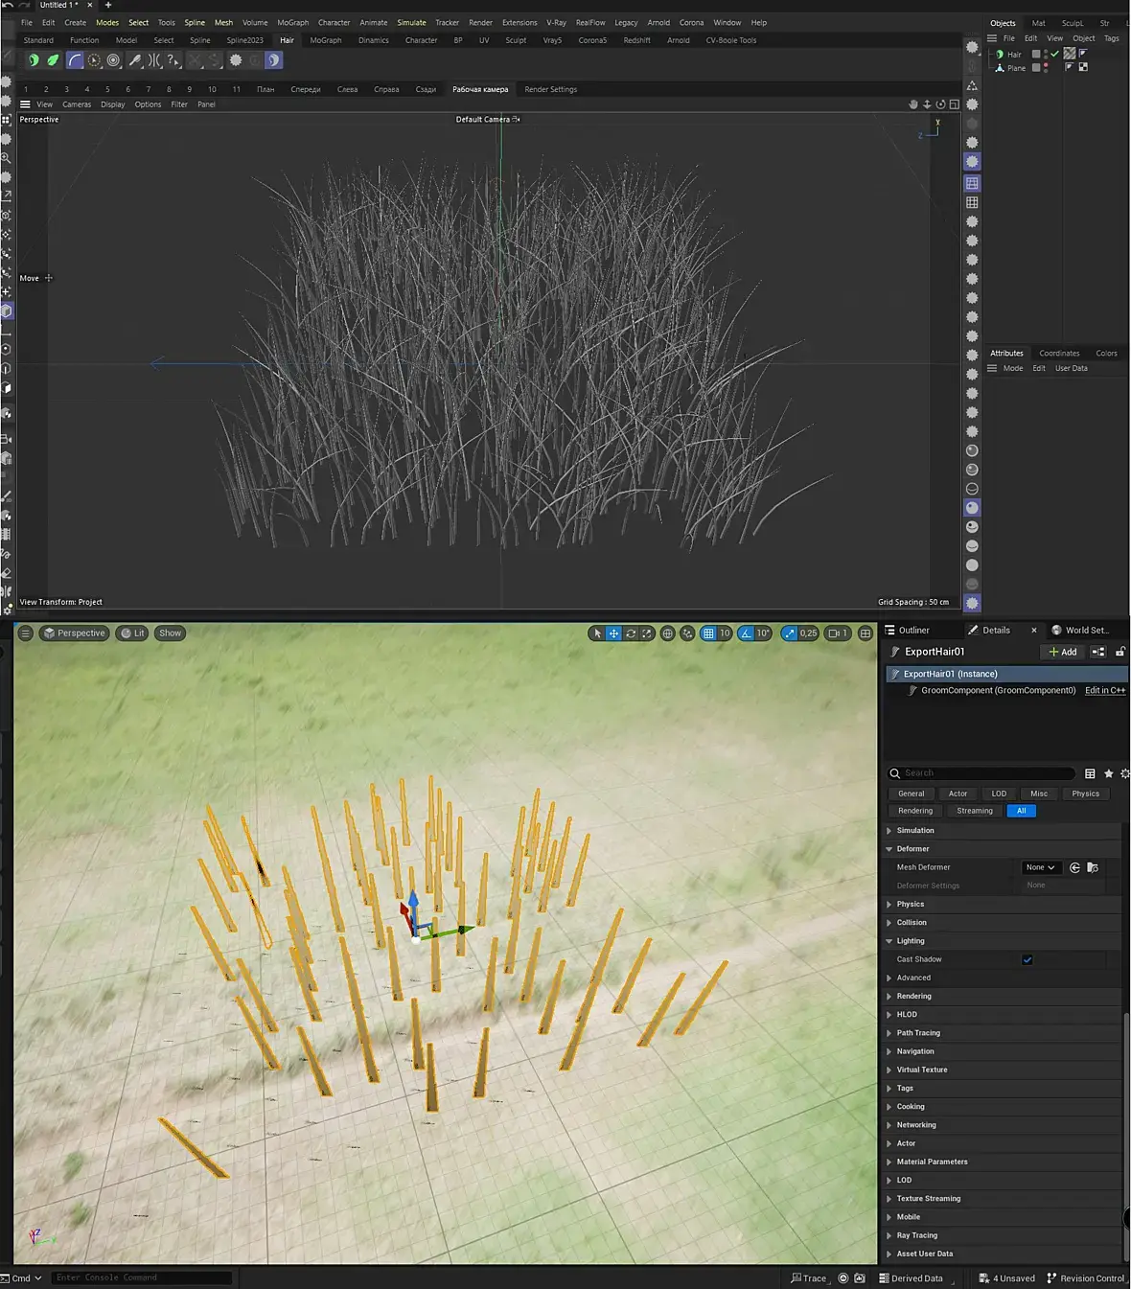Click the Add Hair green icon in Cinema 4D
The image size is (1131, 1289).
click(x=34, y=60)
